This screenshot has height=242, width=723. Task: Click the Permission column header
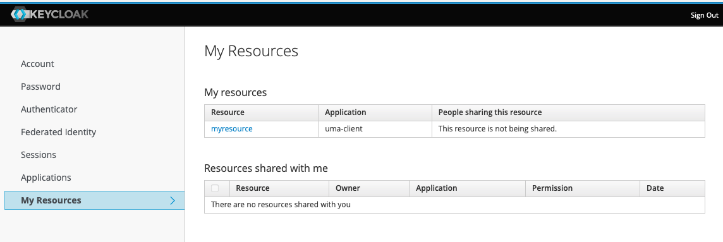click(x=582, y=188)
